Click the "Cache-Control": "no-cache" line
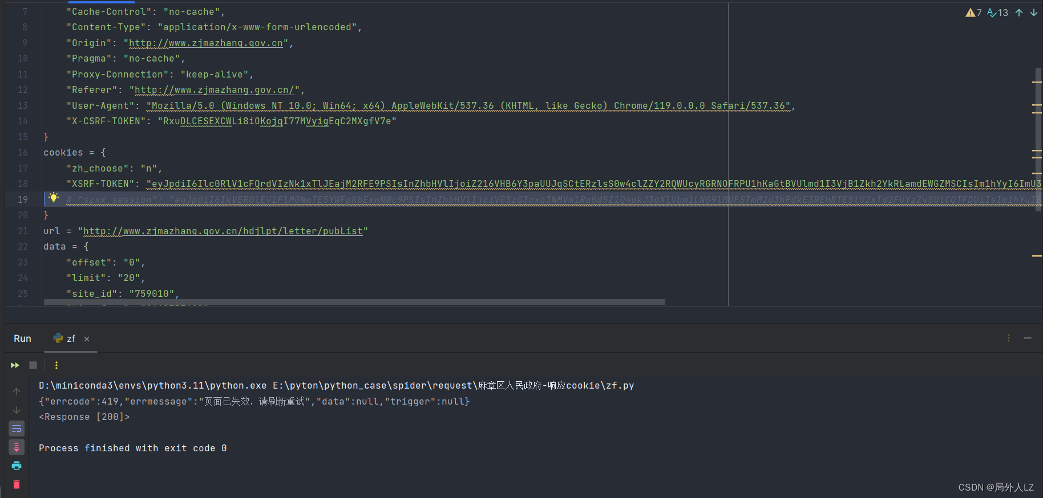Viewport: 1043px width, 498px height. click(x=145, y=12)
